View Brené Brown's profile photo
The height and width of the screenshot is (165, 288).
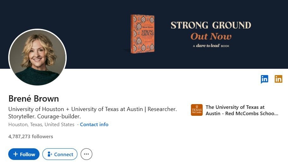point(37,57)
